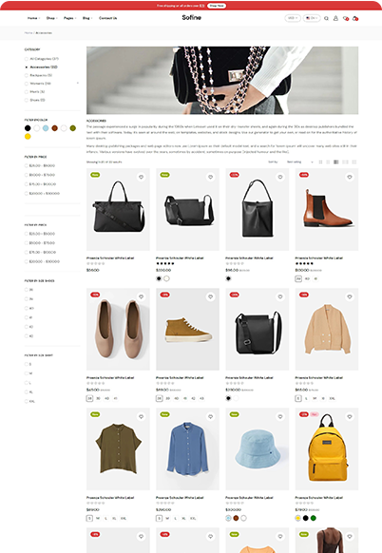The height and width of the screenshot is (553, 382).
Task: Open the EN language dropdown
Action: click(x=312, y=18)
